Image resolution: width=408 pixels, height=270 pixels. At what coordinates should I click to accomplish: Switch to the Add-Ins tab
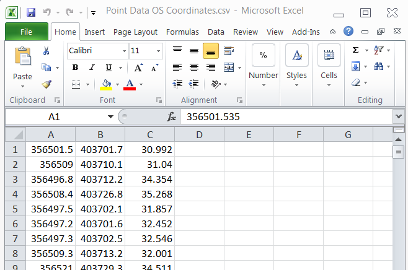tap(306, 32)
